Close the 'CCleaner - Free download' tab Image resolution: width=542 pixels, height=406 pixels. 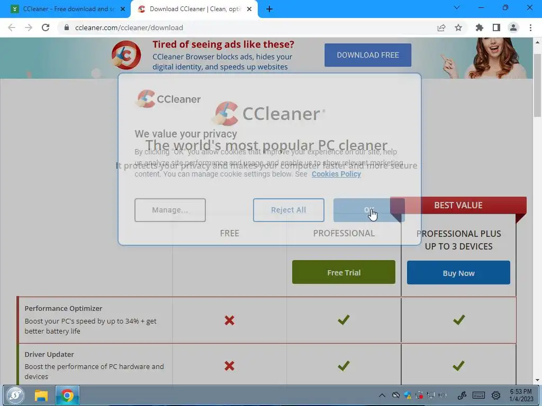pyautogui.click(x=123, y=9)
